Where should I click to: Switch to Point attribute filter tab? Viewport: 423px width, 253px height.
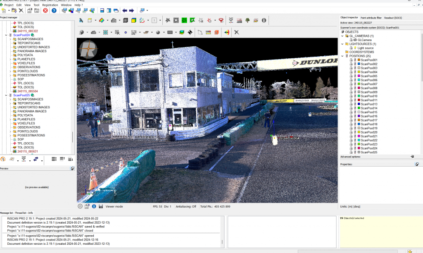(x=371, y=18)
